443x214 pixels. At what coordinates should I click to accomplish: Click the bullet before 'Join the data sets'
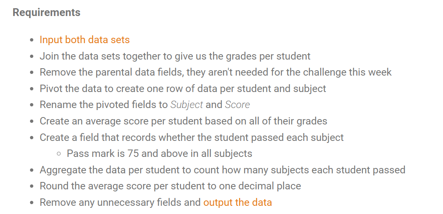pos(32,57)
